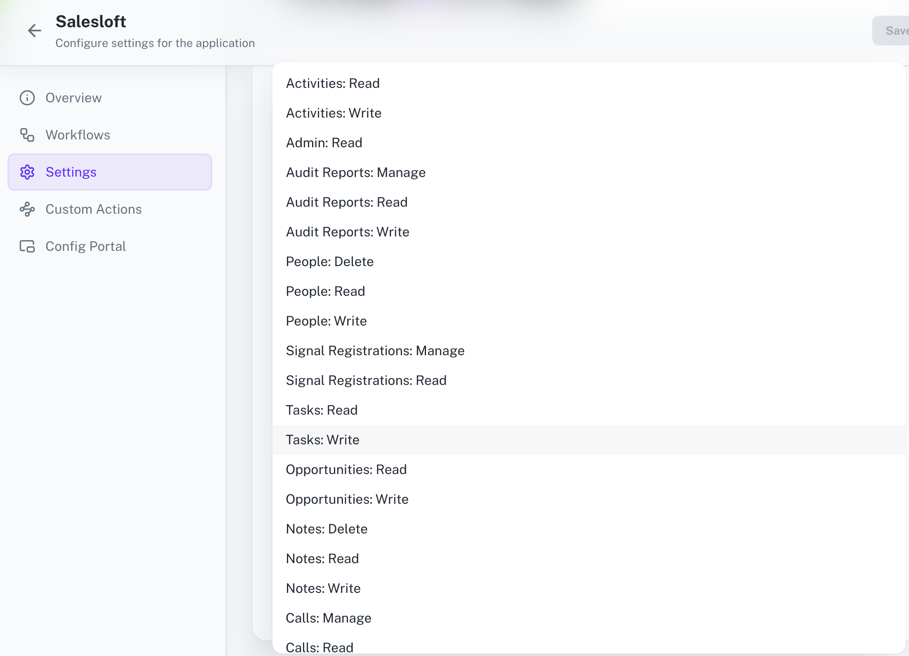Switch to the Custom Actions section
The image size is (909, 656).
click(93, 209)
